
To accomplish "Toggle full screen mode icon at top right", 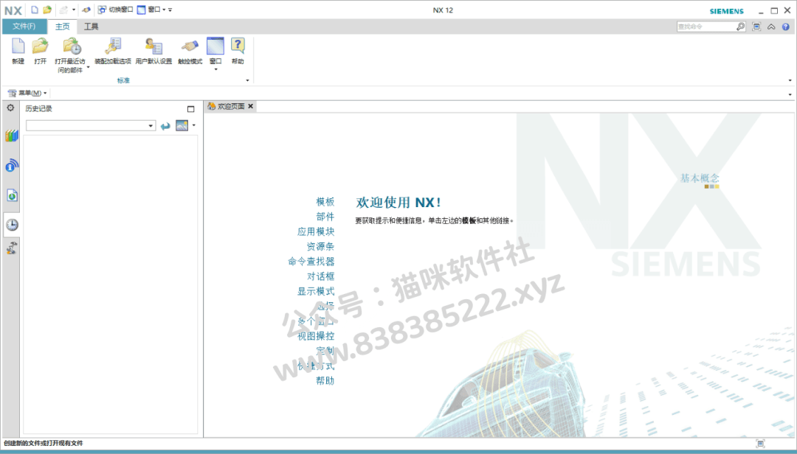I will tap(757, 27).
